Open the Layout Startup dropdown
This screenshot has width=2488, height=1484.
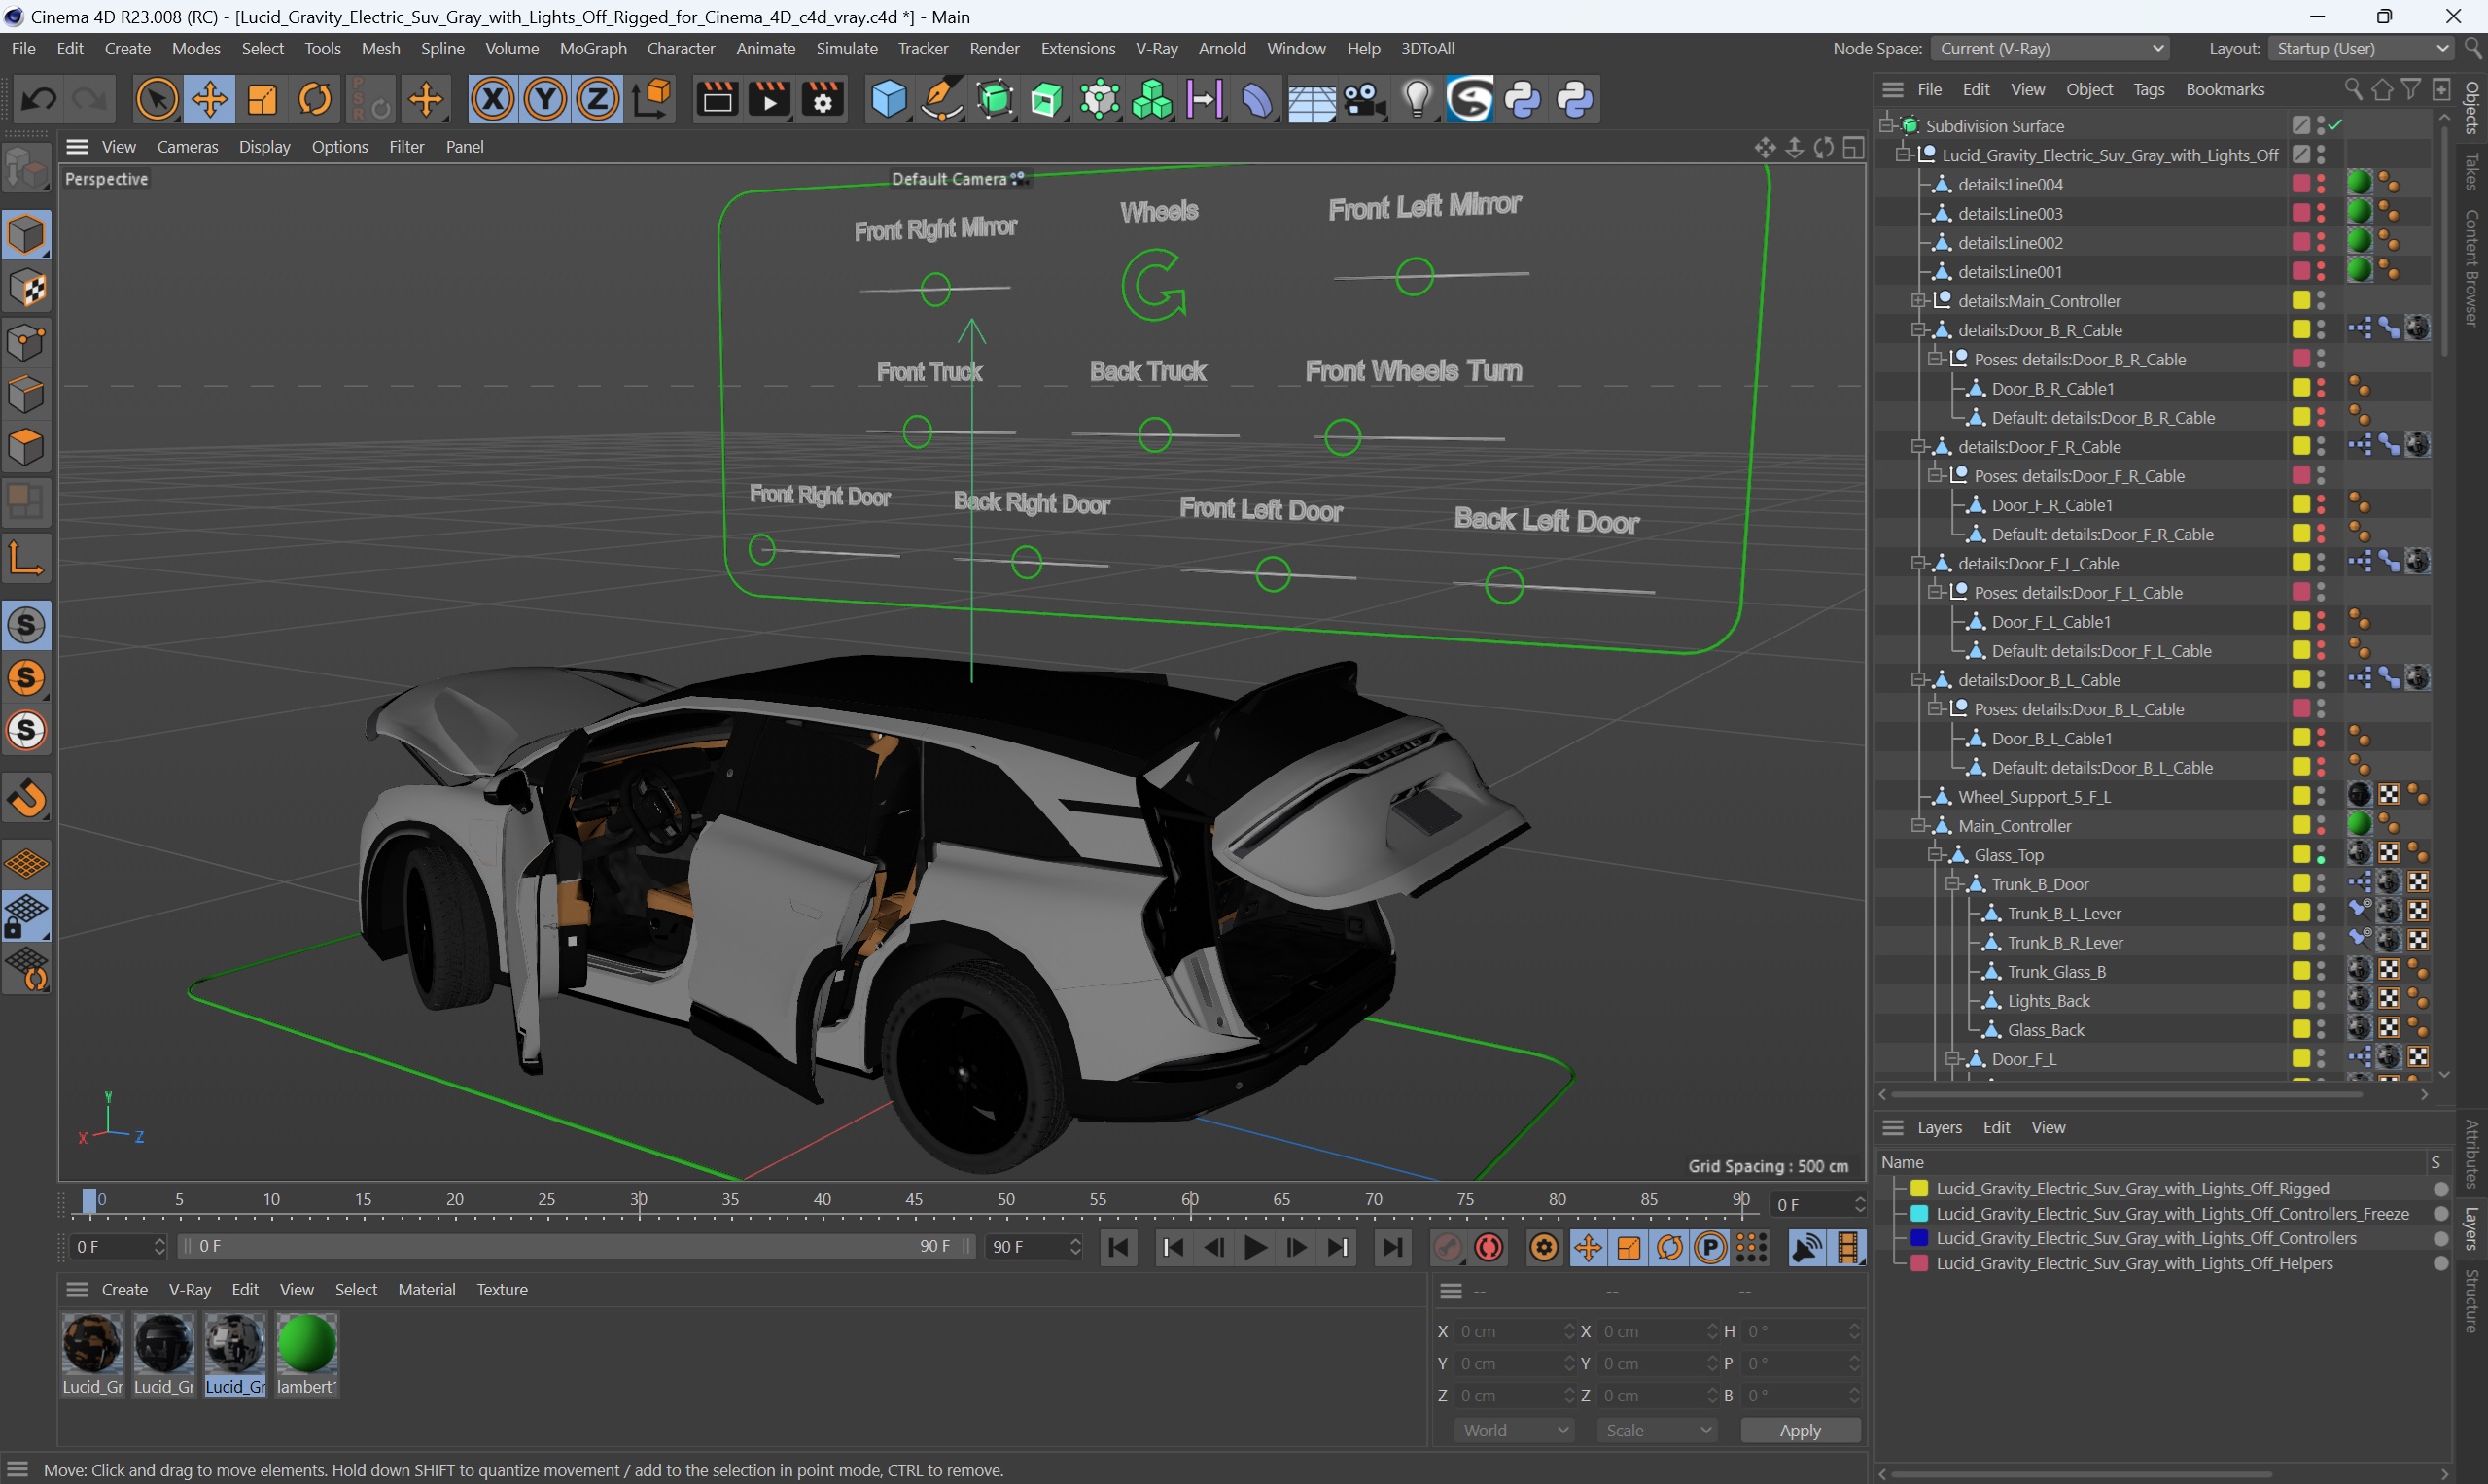[x=2362, y=48]
